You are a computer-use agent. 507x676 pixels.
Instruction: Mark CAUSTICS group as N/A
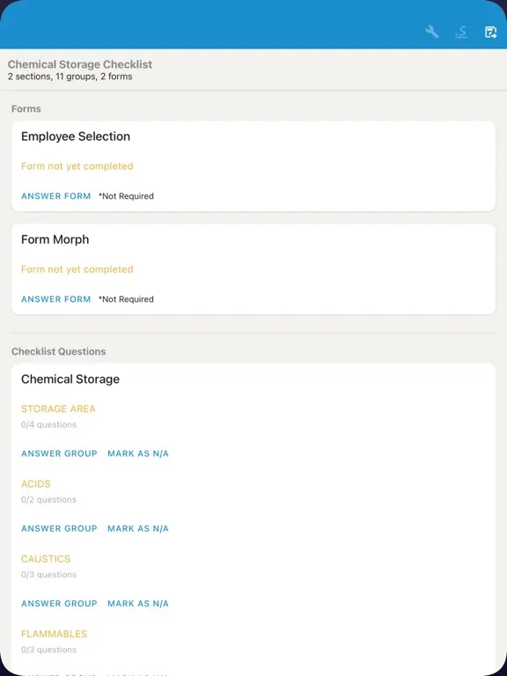click(138, 604)
